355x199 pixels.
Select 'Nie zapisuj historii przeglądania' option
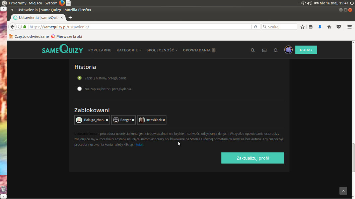[79, 89]
